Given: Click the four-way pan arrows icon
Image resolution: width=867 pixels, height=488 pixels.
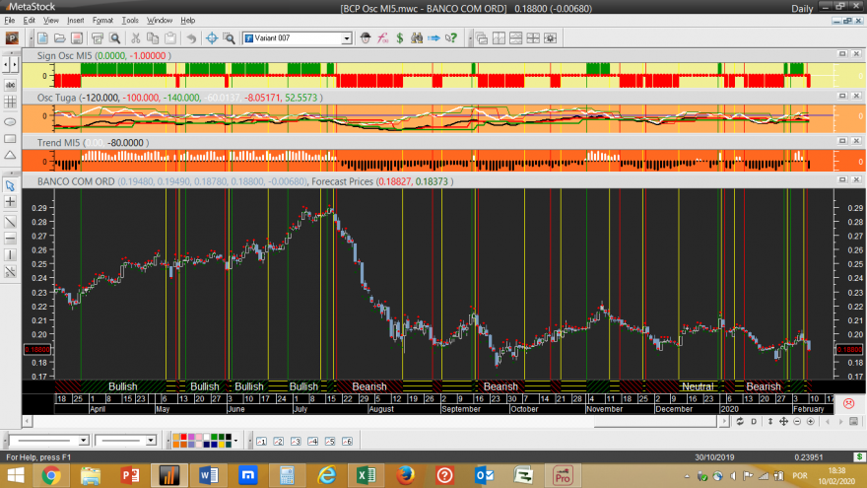Looking at the screenshot, I should [x=783, y=422].
